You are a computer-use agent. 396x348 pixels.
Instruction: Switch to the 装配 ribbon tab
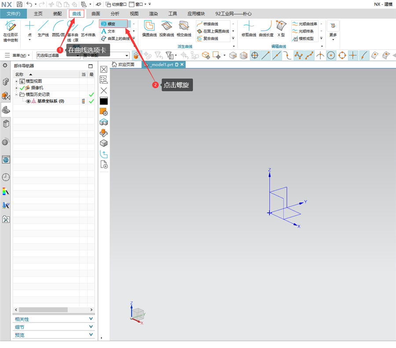click(57, 14)
